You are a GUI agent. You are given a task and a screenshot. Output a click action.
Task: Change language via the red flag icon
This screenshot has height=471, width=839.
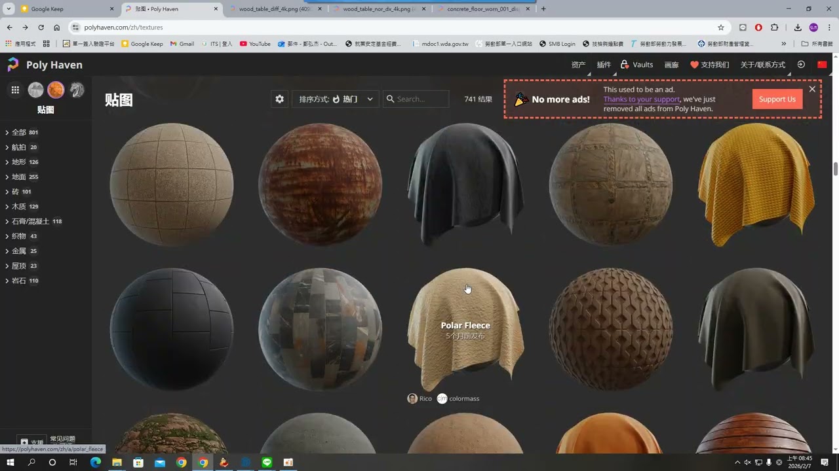pos(822,65)
